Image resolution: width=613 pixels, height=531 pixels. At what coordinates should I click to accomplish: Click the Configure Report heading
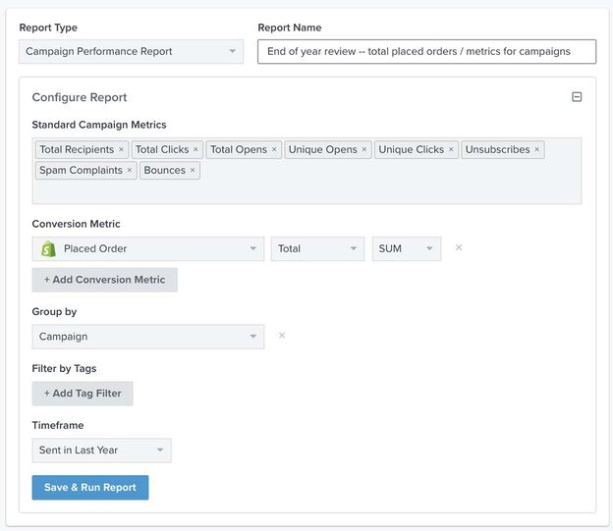80,97
